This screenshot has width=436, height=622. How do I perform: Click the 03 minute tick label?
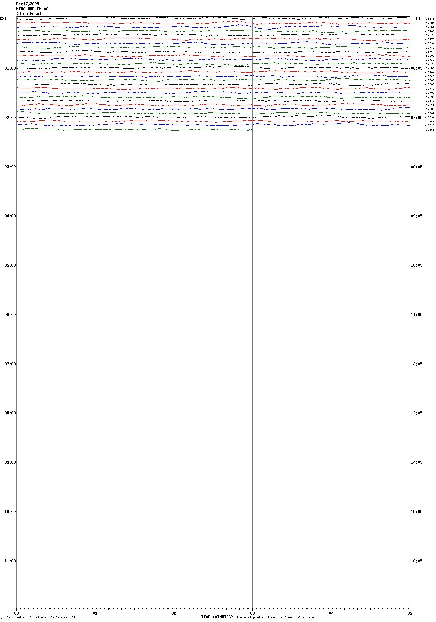[252, 613]
